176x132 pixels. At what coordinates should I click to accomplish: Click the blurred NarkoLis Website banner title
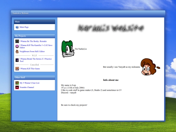111,28
